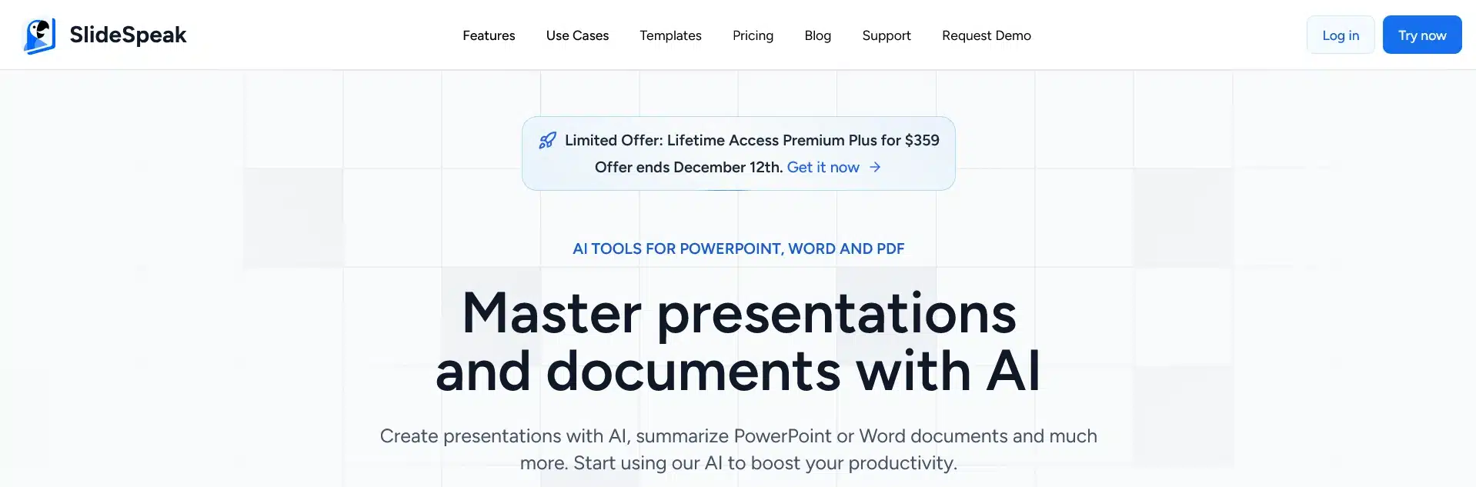This screenshot has height=487, width=1476.
Task: Open the Features menu item
Action: pos(489,35)
